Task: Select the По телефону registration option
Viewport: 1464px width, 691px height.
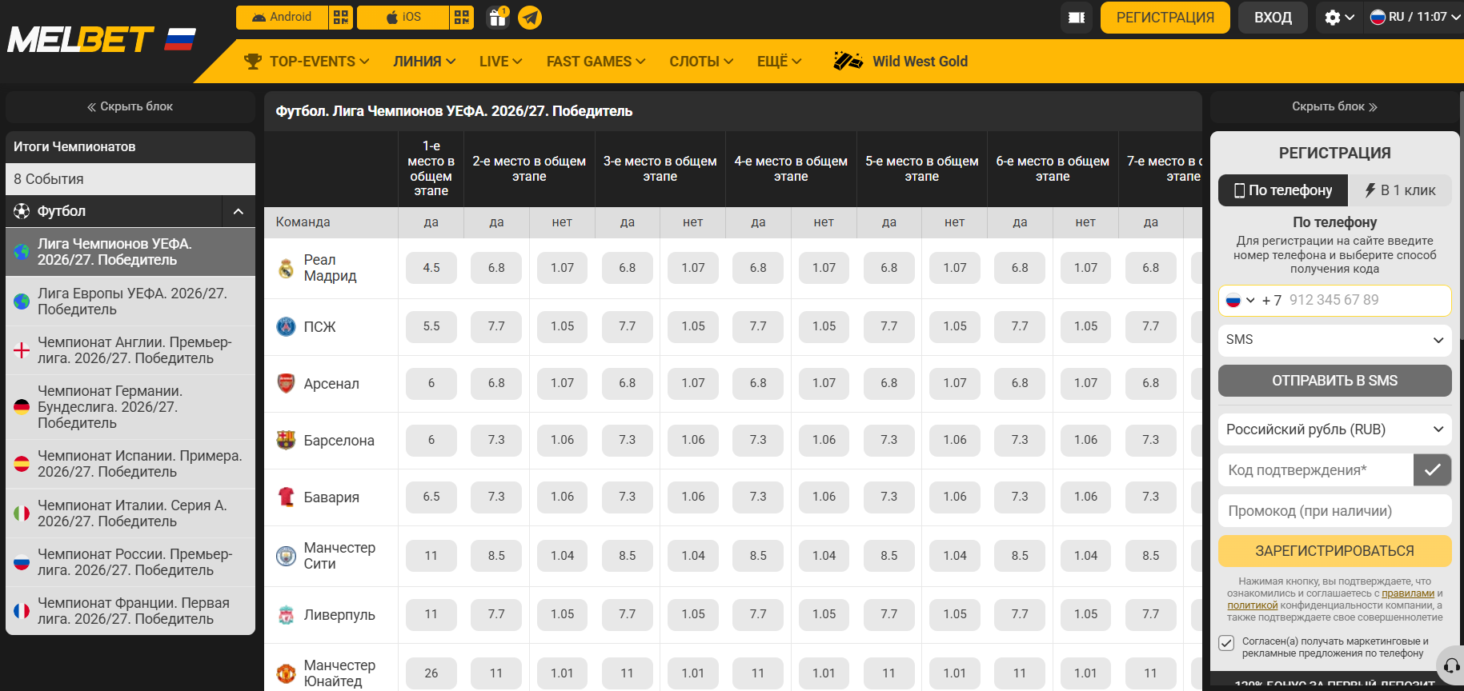Action: tap(1283, 190)
